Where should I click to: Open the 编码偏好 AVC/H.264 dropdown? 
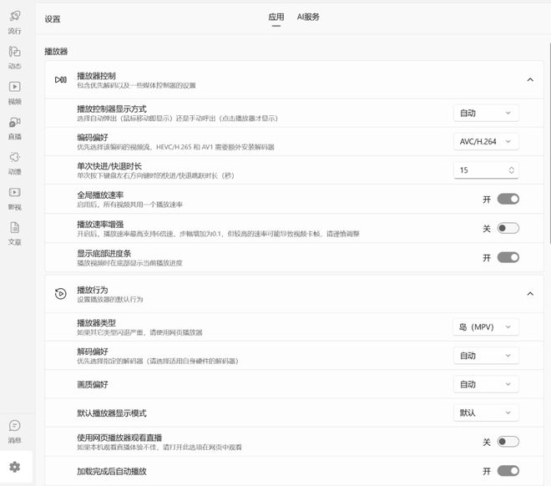click(486, 142)
